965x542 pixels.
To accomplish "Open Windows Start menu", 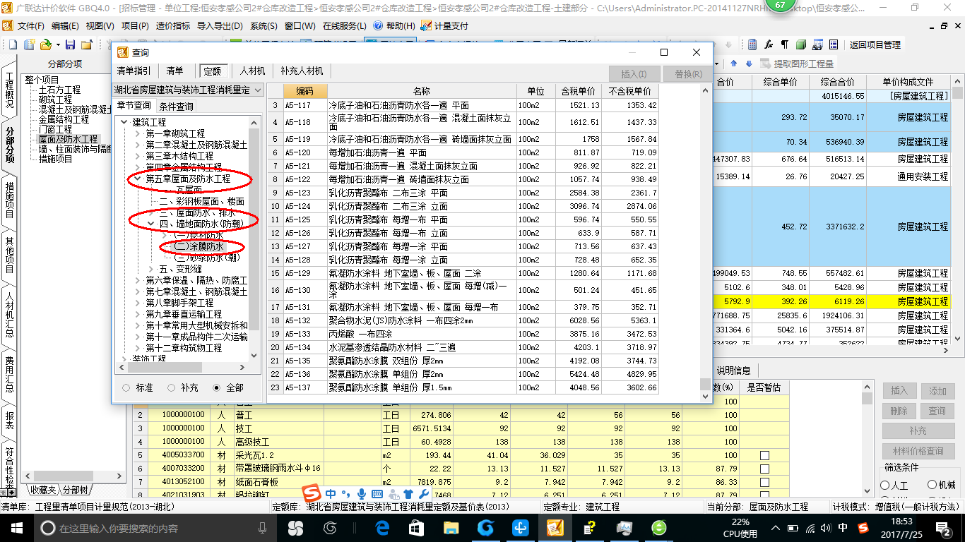I will pyautogui.click(x=16, y=527).
